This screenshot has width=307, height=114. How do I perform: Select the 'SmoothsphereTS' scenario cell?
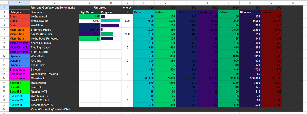click(54, 105)
